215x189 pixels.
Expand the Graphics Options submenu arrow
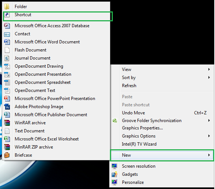point(209,136)
